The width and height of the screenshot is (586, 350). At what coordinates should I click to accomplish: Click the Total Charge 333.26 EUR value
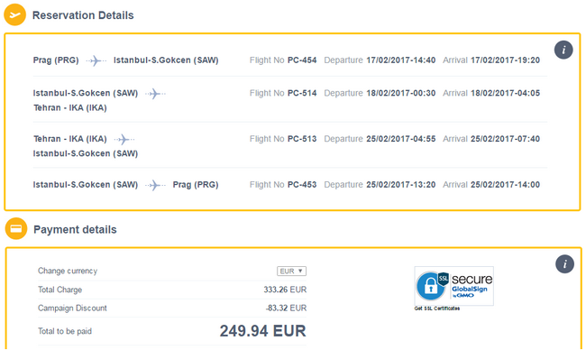pos(285,290)
